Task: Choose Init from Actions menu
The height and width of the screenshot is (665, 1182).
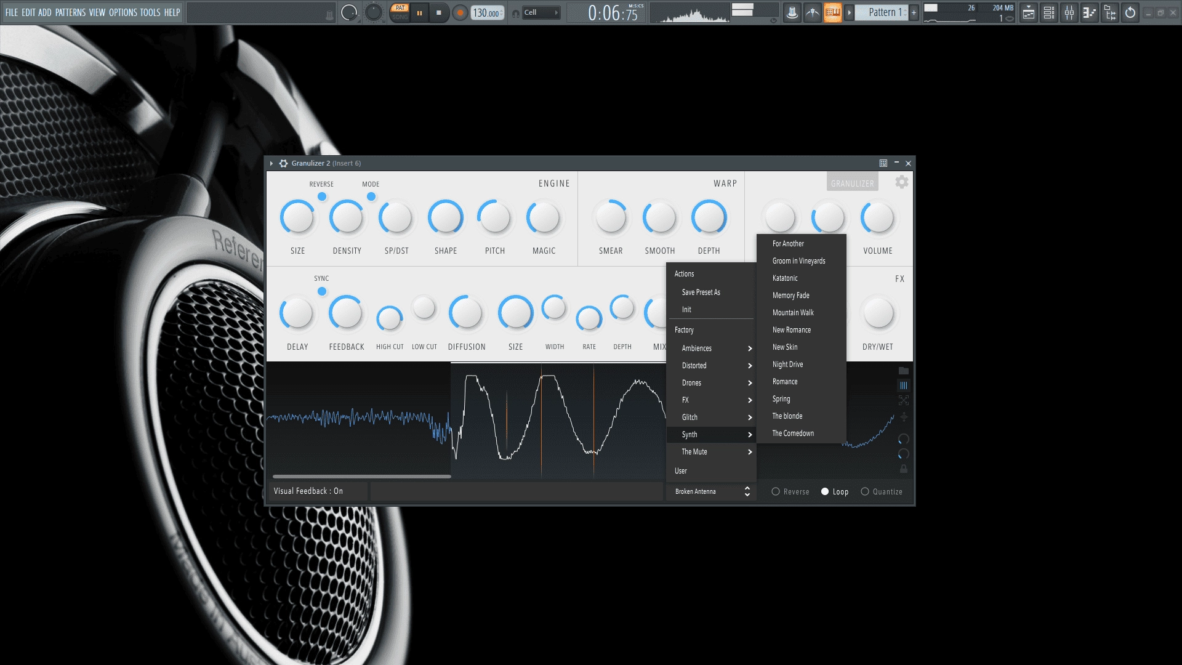Action: [711, 310]
